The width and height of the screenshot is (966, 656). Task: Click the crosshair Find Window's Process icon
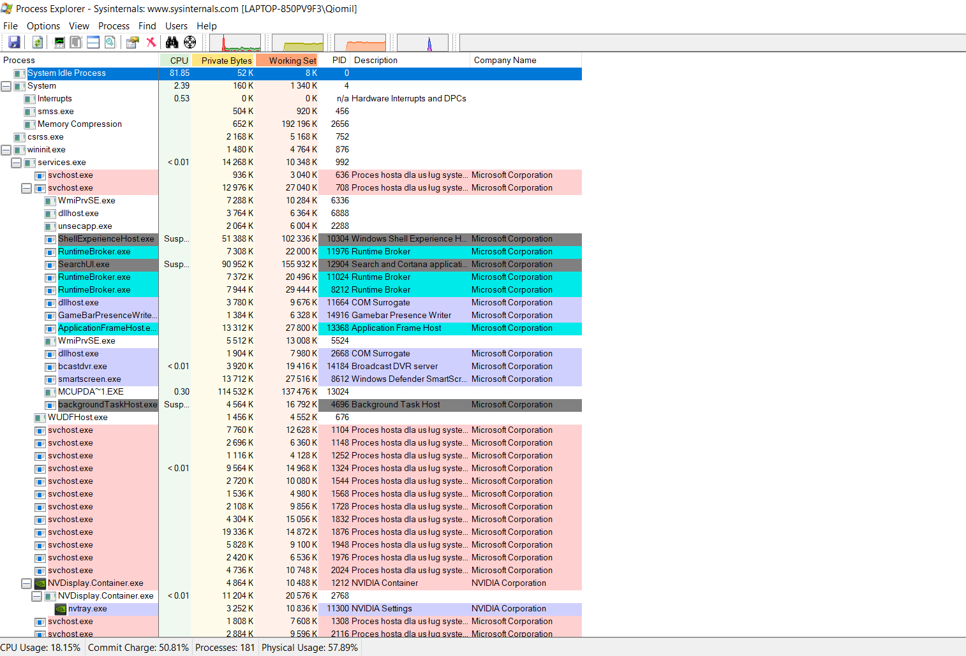click(x=190, y=42)
